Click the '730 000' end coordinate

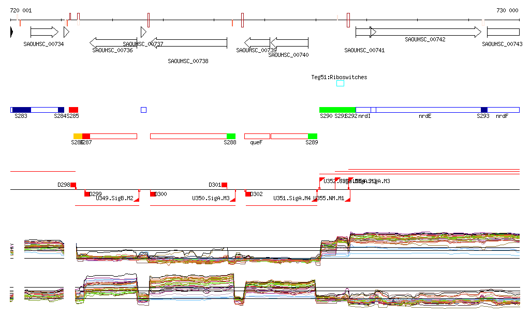pyautogui.click(x=507, y=10)
